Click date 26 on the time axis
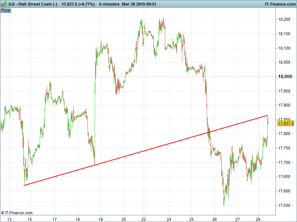 tap(215, 219)
